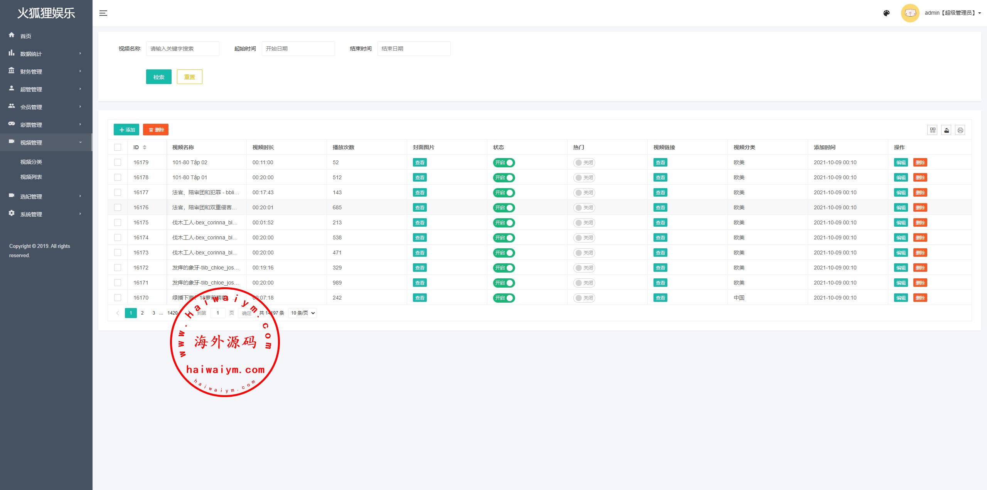Viewport: 987px width, 490px height.
Task: Click the sidebar collapse hamburger icon
Action: [103, 13]
